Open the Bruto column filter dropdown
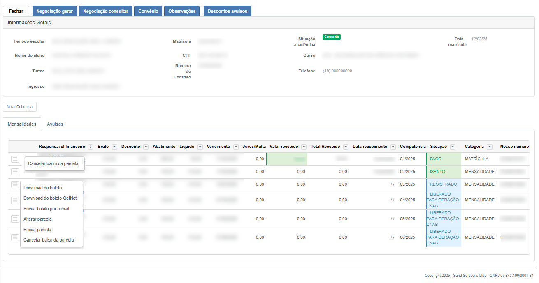 tap(114, 147)
